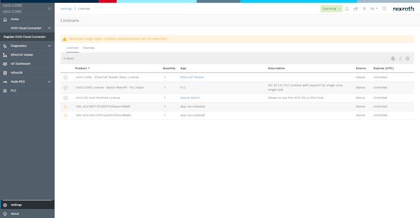The width and height of the screenshot is (420, 218).
Task: Collapse the IXON Cloud Connector section
Action: pyautogui.click(x=49, y=28)
